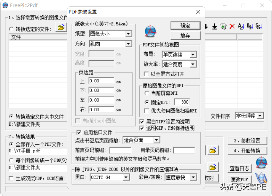Click the 前言页码前缀 input field
272x196 pixels.
pyautogui.click(x=120, y=150)
